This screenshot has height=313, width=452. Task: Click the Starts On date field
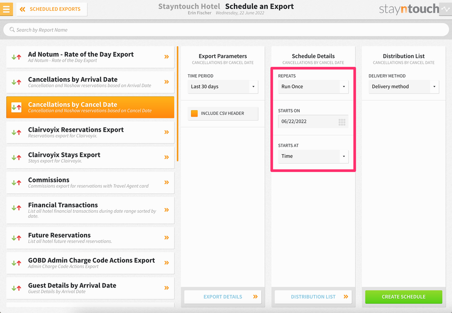[313, 121]
